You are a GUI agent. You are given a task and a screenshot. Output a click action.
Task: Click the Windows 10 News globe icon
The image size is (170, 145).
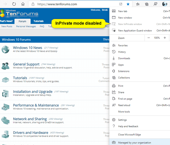pos(5,50)
